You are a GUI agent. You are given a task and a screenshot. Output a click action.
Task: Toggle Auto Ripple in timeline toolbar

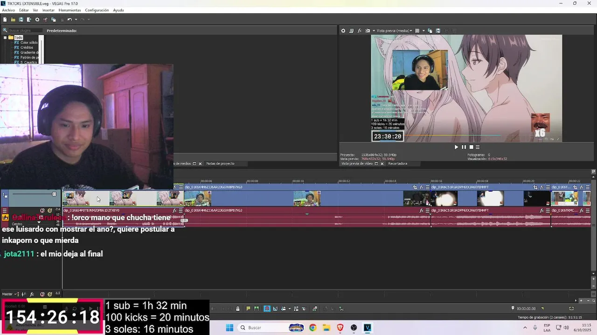(x=283, y=308)
